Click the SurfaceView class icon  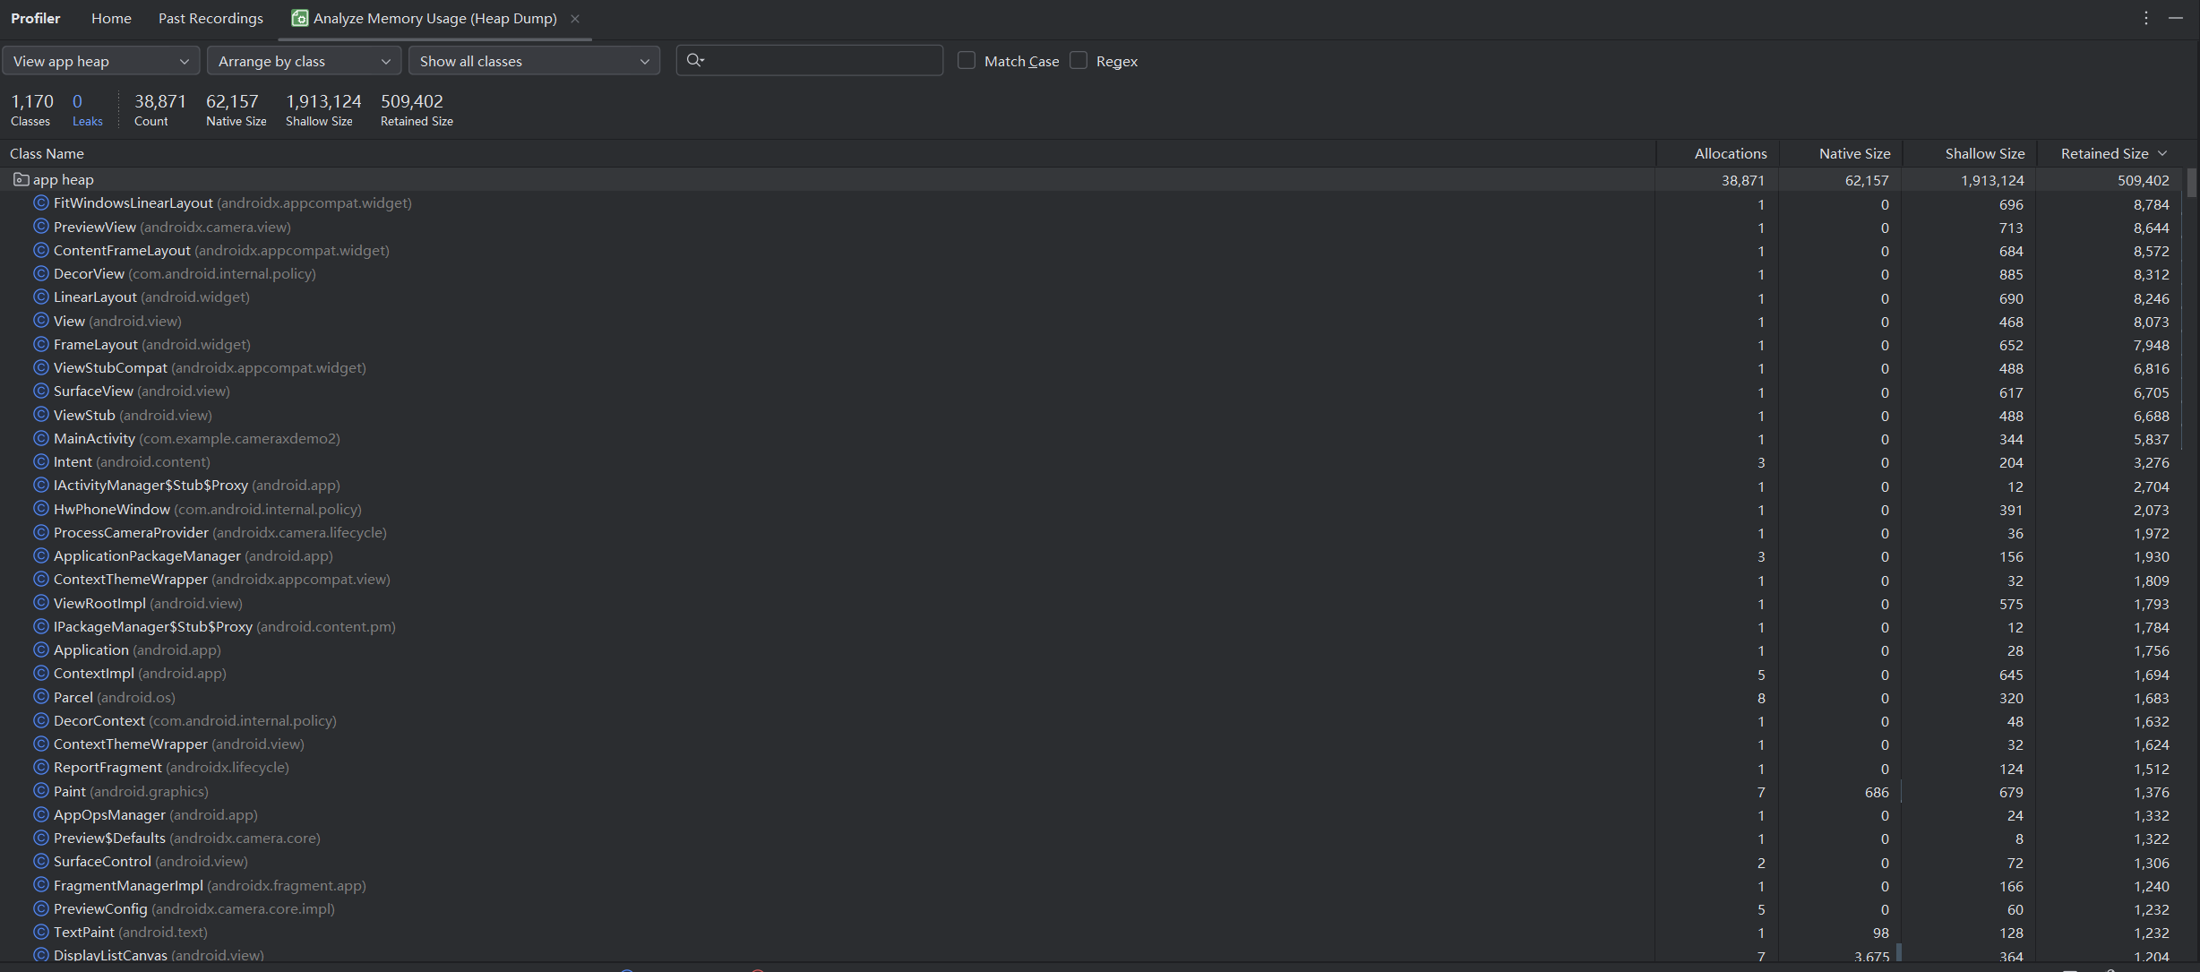pos(40,391)
